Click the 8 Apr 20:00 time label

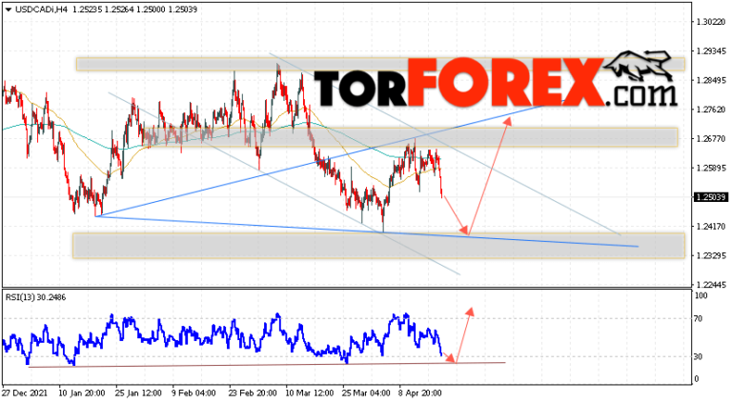coord(419,393)
